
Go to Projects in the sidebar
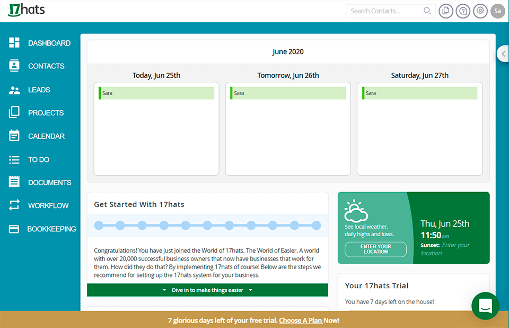tap(46, 113)
